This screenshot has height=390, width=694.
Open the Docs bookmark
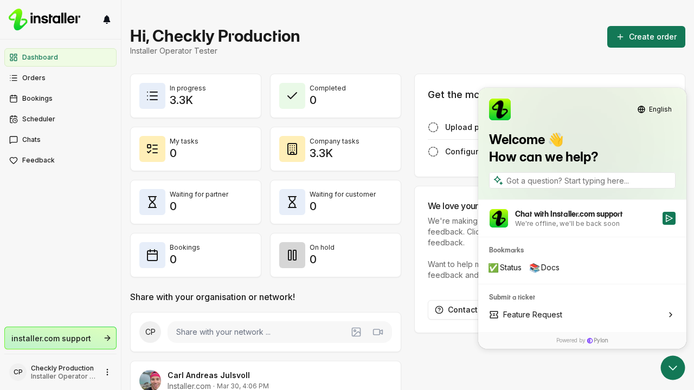544,268
